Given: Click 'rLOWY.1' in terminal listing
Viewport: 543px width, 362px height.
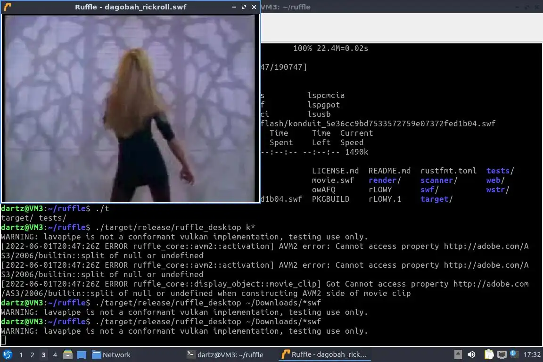Looking at the screenshot, I should point(385,199).
